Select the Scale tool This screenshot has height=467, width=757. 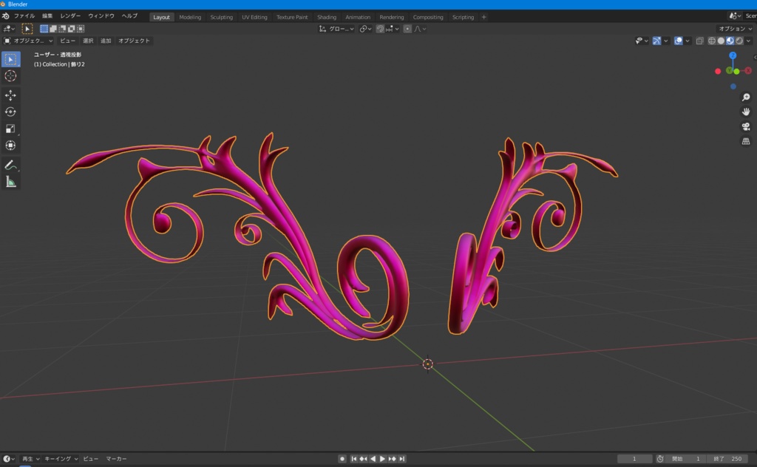tap(10, 129)
